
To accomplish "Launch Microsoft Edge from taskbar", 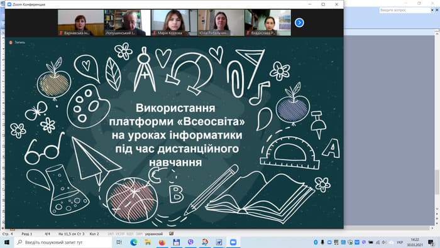I will click(133, 242).
